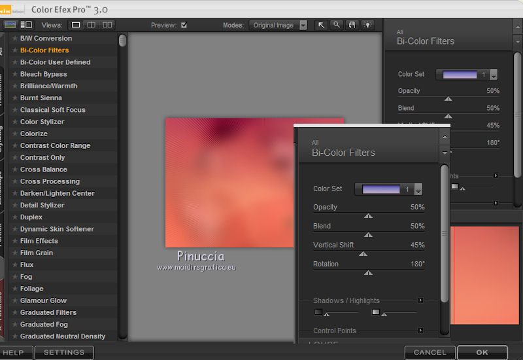Star the Fog filter as a favorite
Screen dimensions: 523x360
tap(14, 276)
